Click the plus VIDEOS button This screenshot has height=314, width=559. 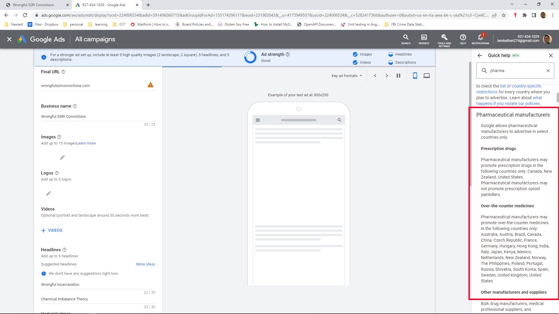coord(52,230)
